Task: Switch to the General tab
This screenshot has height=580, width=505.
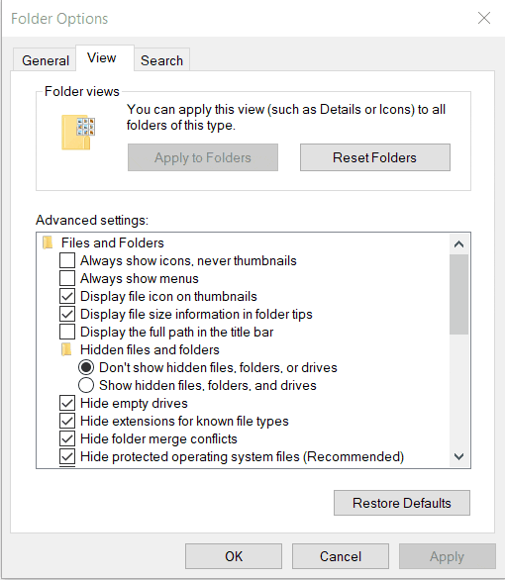Action: pyautogui.click(x=46, y=60)
